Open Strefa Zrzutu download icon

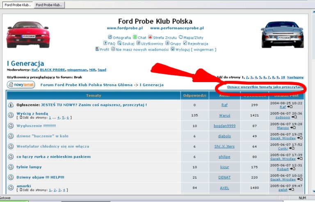point(150,37)
